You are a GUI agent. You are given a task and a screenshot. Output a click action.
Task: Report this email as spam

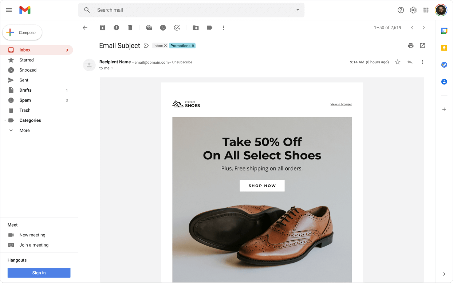click(x=116, y=27)
